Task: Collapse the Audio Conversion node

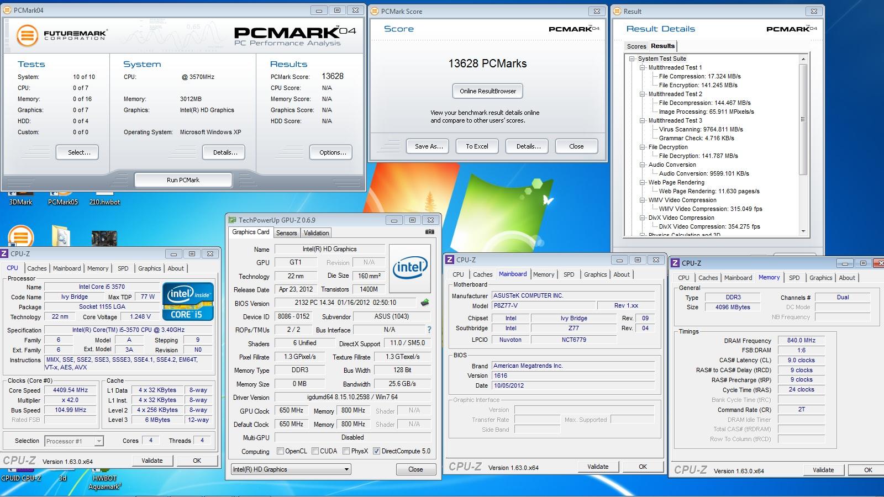Action: [643, 165]
